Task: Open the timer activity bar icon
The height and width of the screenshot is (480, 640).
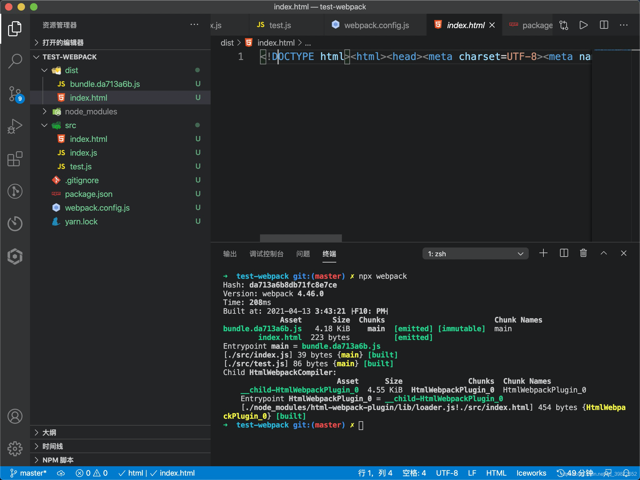Action: click(15, 224)
